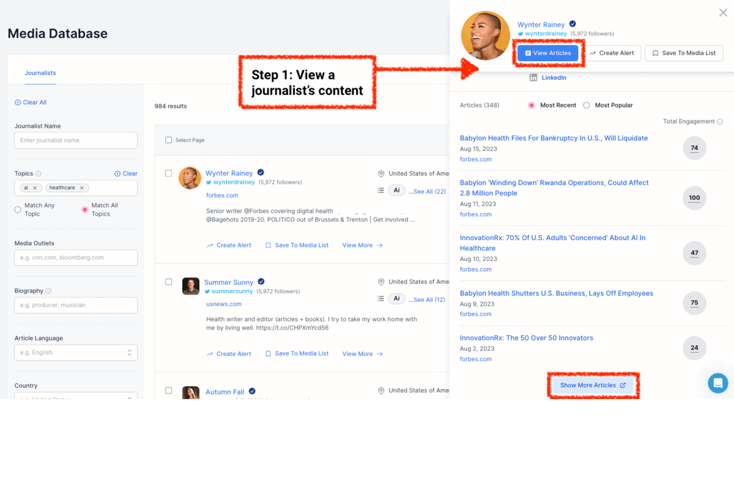Click the Total Engagement info icon
This screenshot has width=734, height=503.
click(x=720, y=122)
